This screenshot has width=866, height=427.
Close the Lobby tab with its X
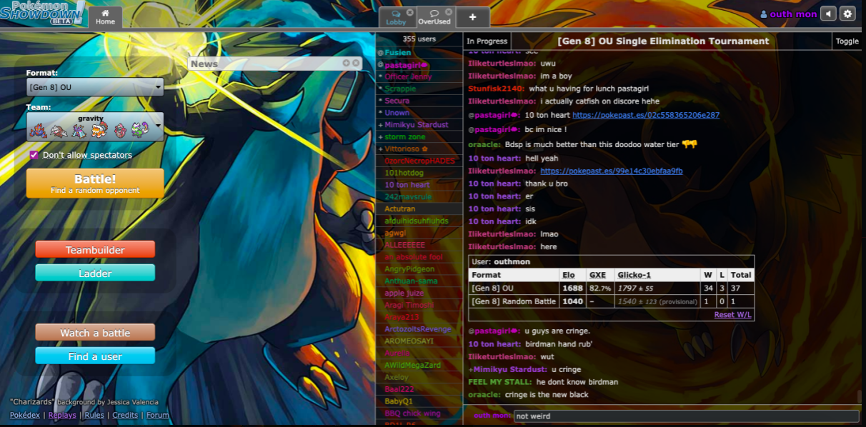409,12
